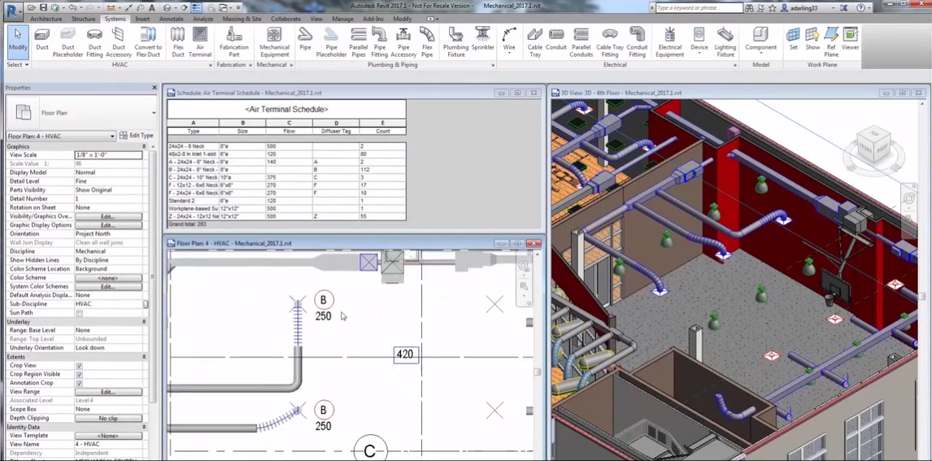
Task: Expand the Floor Plan type selector
Action: point(153,113)
